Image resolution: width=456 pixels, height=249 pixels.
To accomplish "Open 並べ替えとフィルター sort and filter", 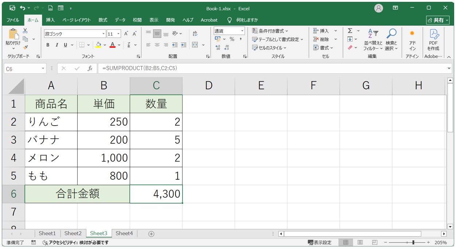I will (373, 40).
